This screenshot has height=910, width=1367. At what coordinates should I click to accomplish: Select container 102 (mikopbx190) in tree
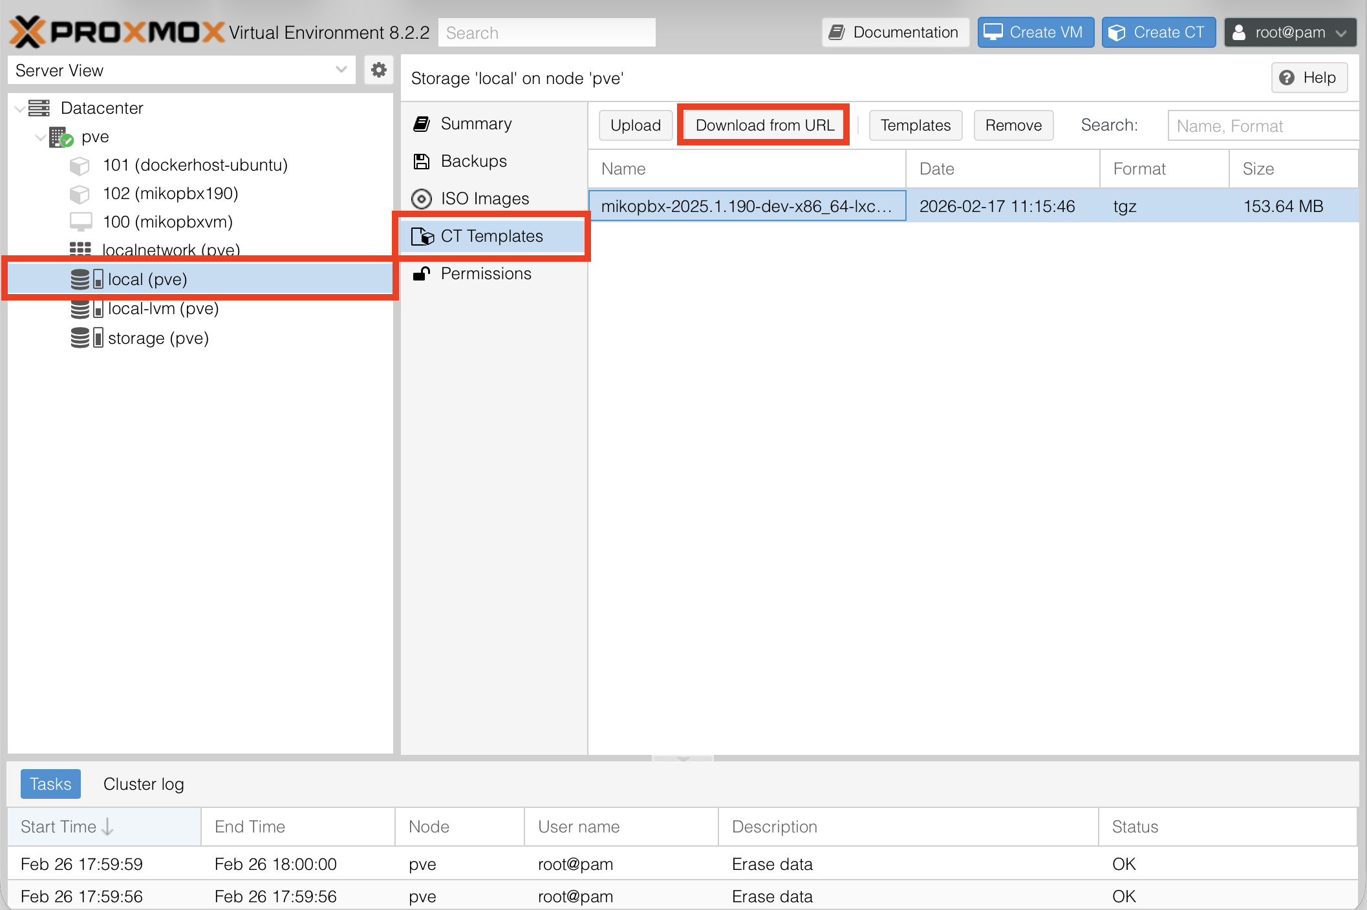(170, 193)
